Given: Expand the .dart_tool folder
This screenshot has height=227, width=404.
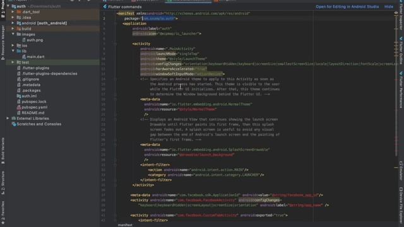Looking at the screenshot, I should (13, 12).
